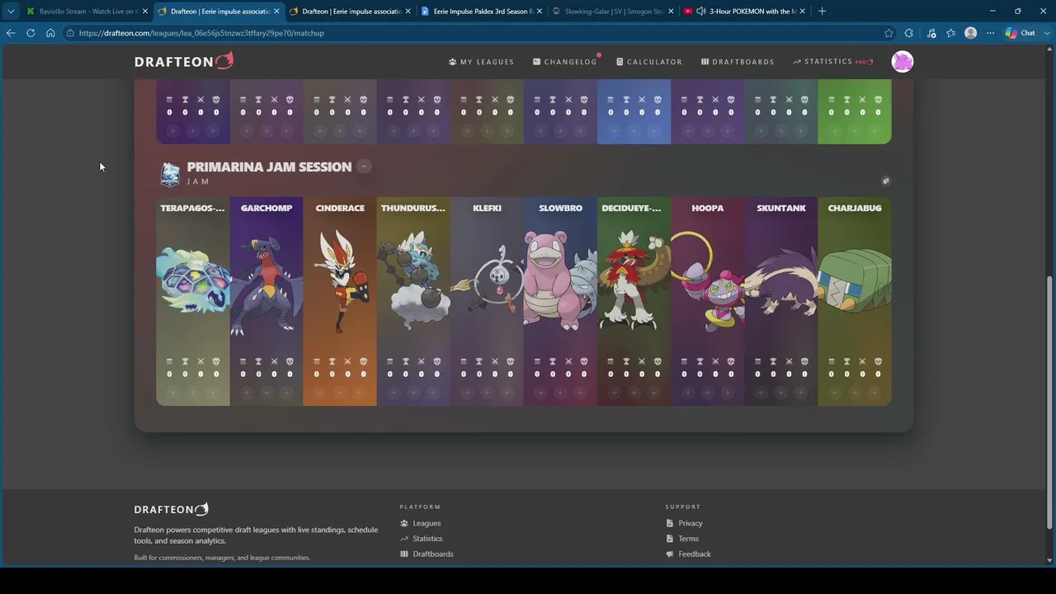Screen dimensions: 1056x594
Task: Click the copy icon right of the team header
Action: click(x=885, y=181)
